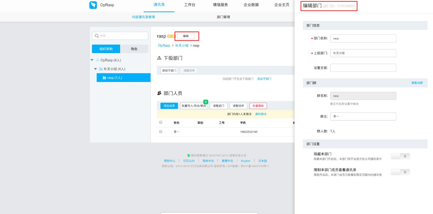Click the 设置主管 input field
Screen dimensions: 433x214
(363, 67)
